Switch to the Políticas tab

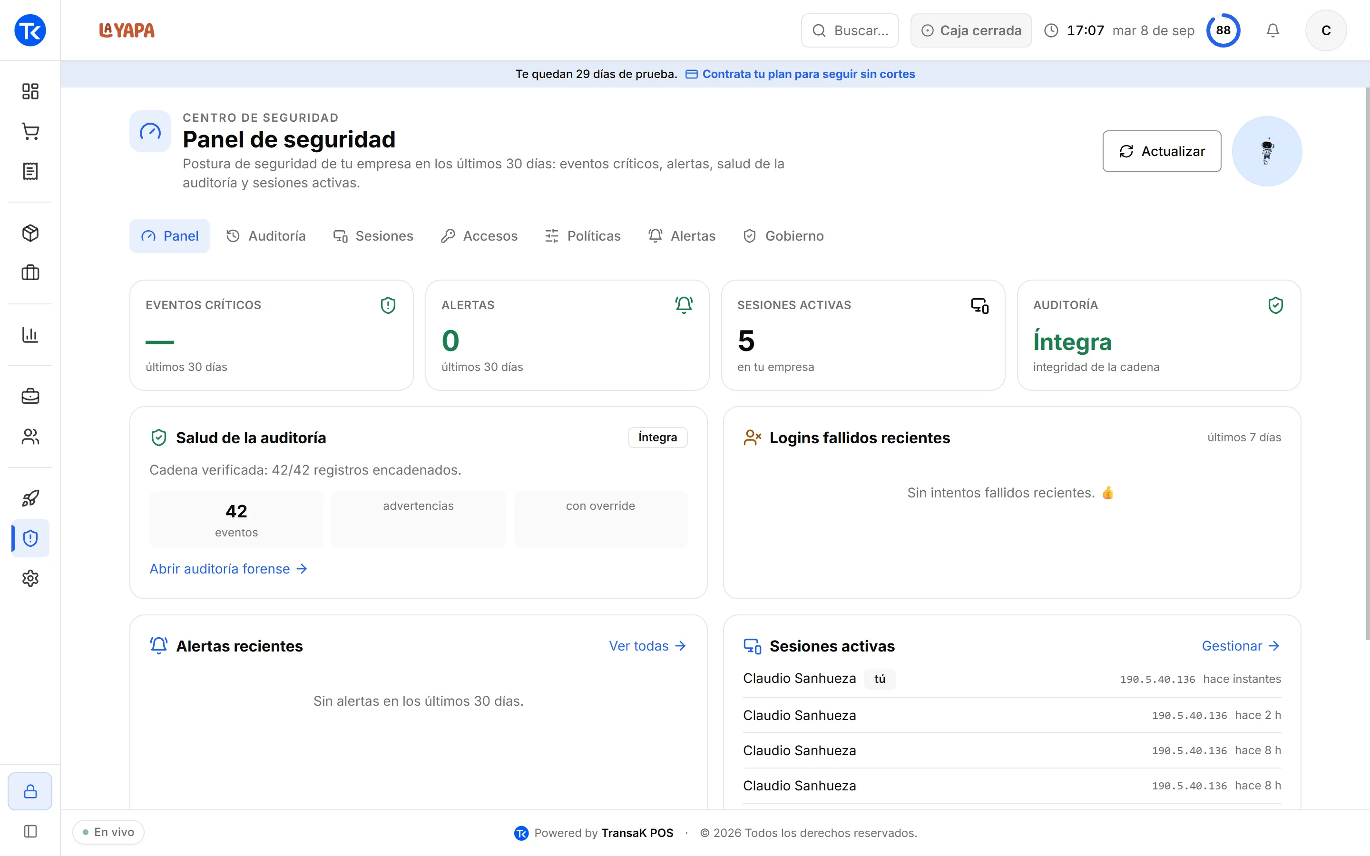(x=583, y=235)
